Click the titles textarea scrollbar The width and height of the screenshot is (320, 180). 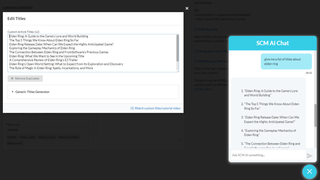pos(177,48)
